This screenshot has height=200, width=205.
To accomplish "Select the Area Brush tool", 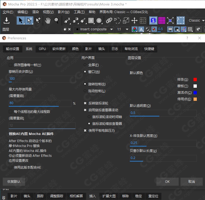I will (x=83, y=21).
